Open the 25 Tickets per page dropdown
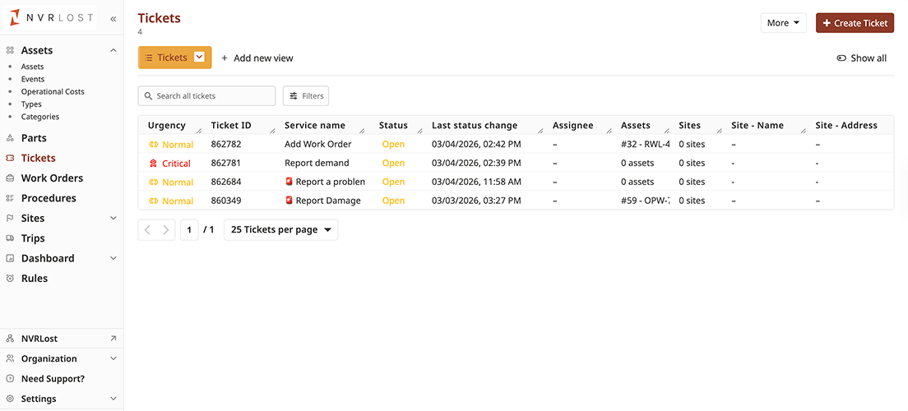 (x=280, y=230)
